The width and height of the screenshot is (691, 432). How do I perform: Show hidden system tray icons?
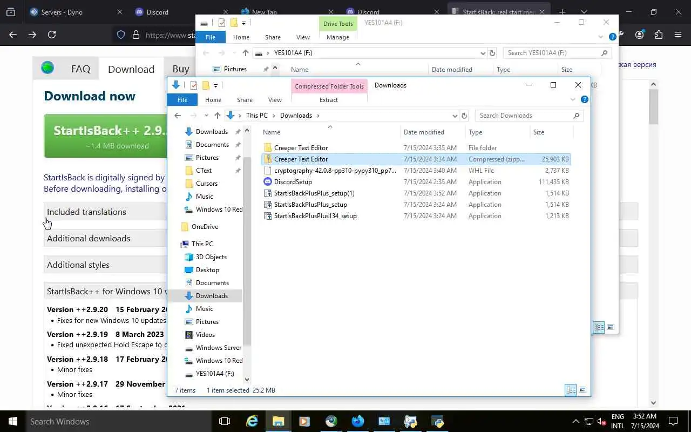(575, 421)
